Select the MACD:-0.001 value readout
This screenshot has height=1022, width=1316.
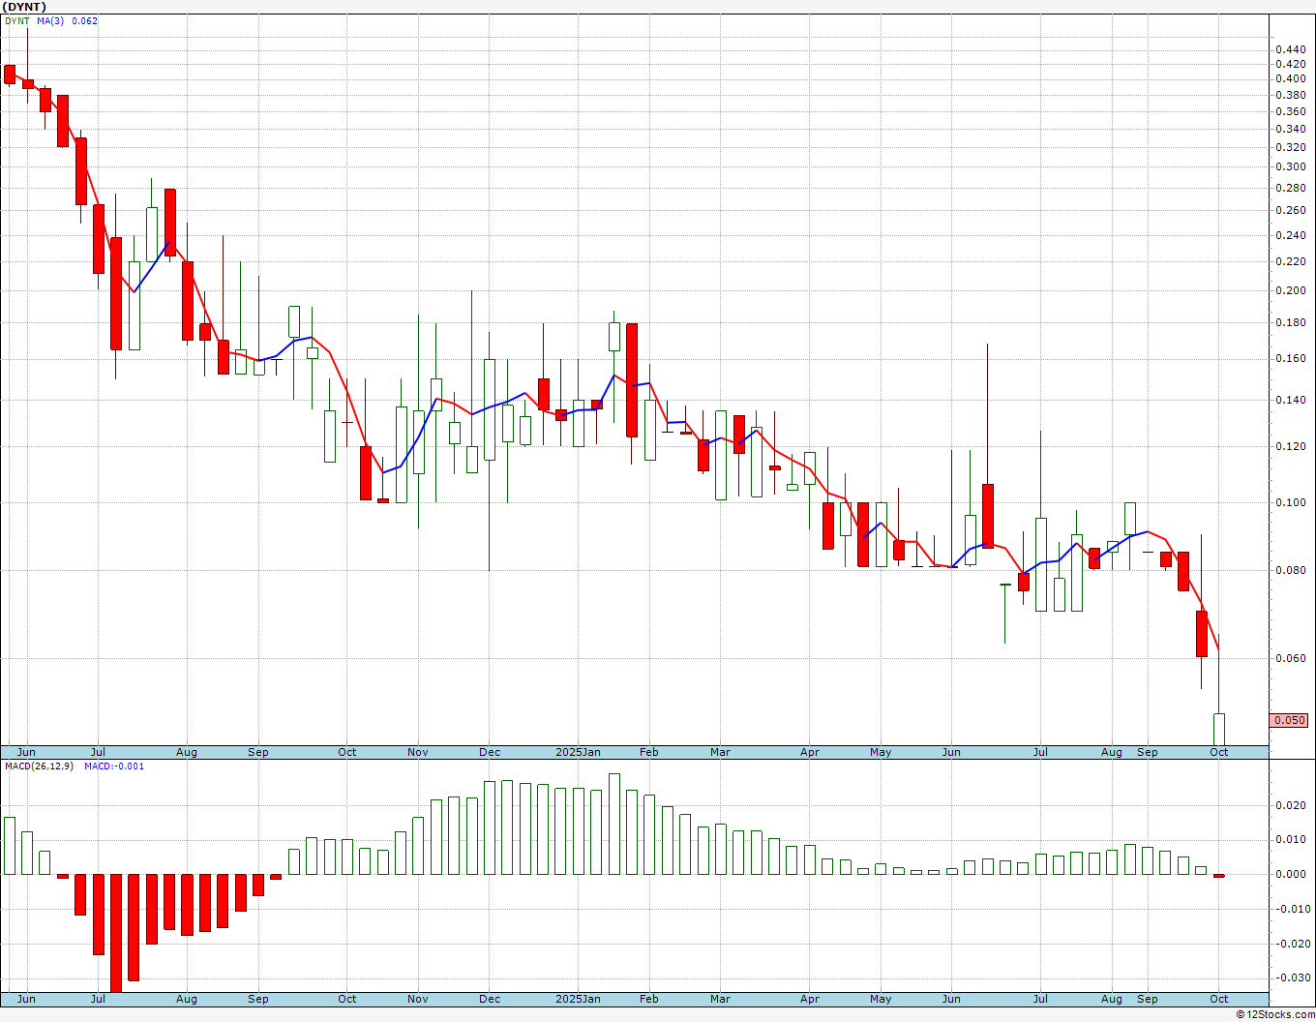tap(114, 766)
